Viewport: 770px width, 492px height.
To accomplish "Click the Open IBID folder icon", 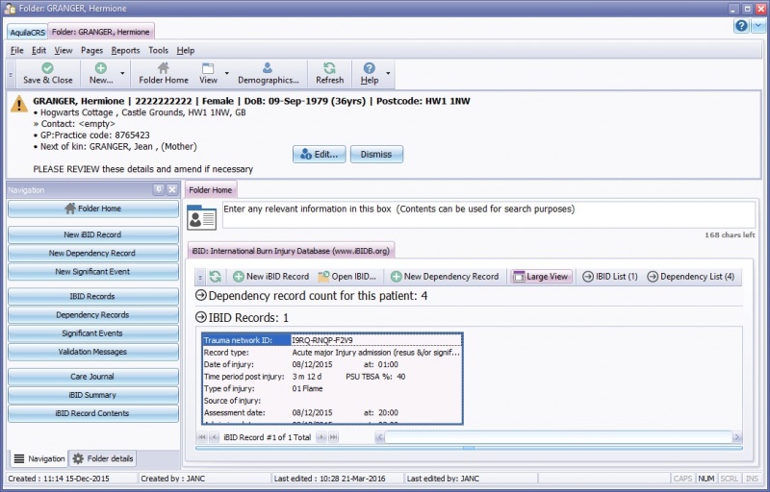I will click(x=324, y=277).
